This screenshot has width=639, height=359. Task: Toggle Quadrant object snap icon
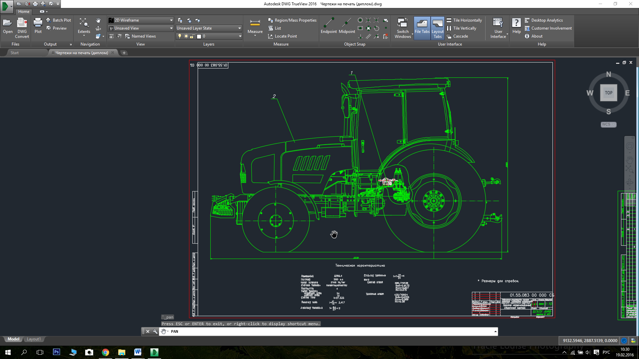[x=368, y=28]
